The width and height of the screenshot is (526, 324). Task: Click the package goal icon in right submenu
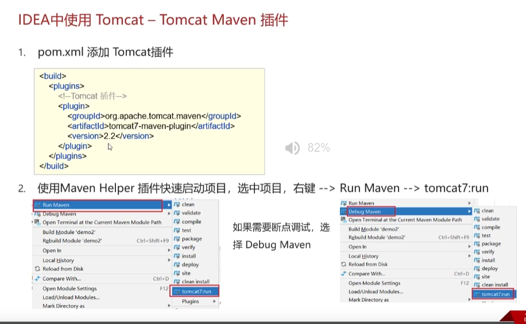477,244
